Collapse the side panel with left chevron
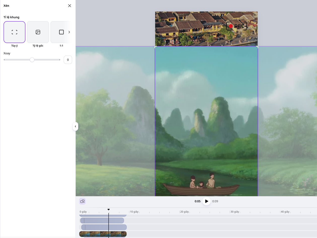 (x=75, y=126)
